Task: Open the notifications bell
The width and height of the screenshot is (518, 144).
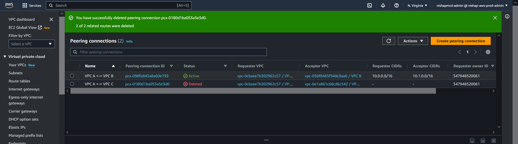Action: (383, 5)
